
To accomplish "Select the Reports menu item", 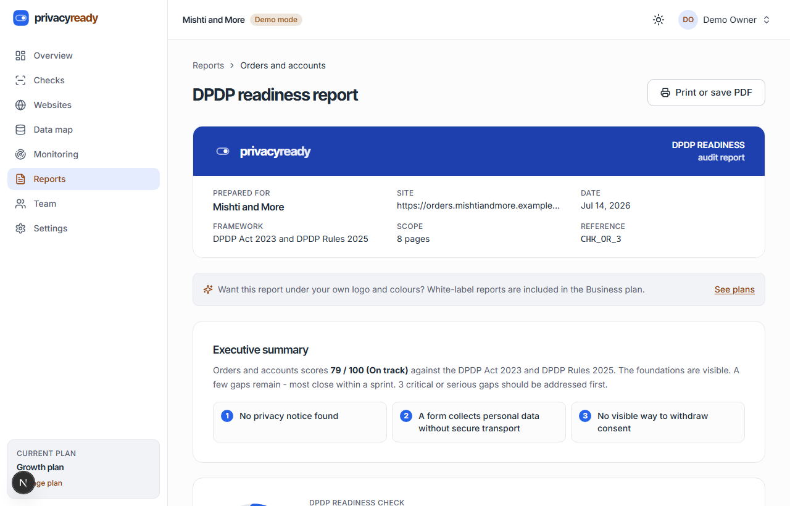I will coord(83,179).
